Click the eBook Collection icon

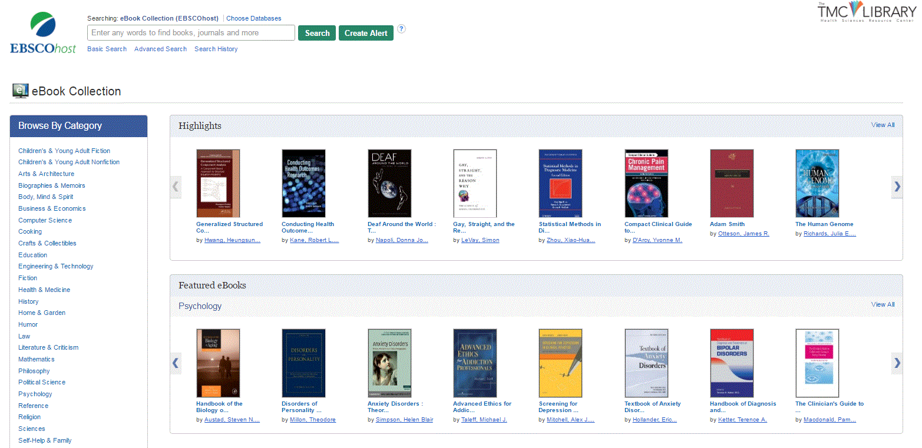tap(19, 90)
